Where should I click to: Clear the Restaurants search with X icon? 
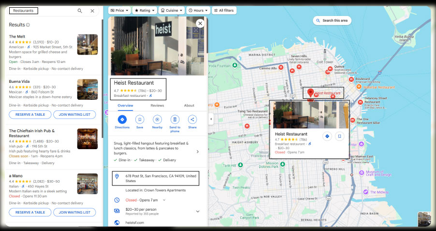[92, 11]
